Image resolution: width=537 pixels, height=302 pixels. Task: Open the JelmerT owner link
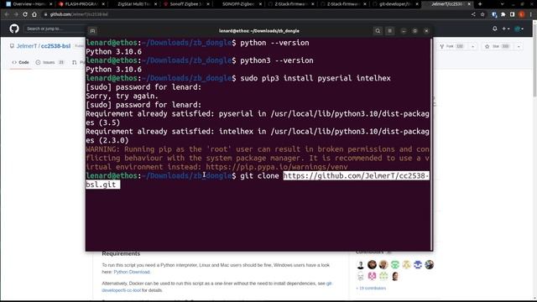click(27, 46)
